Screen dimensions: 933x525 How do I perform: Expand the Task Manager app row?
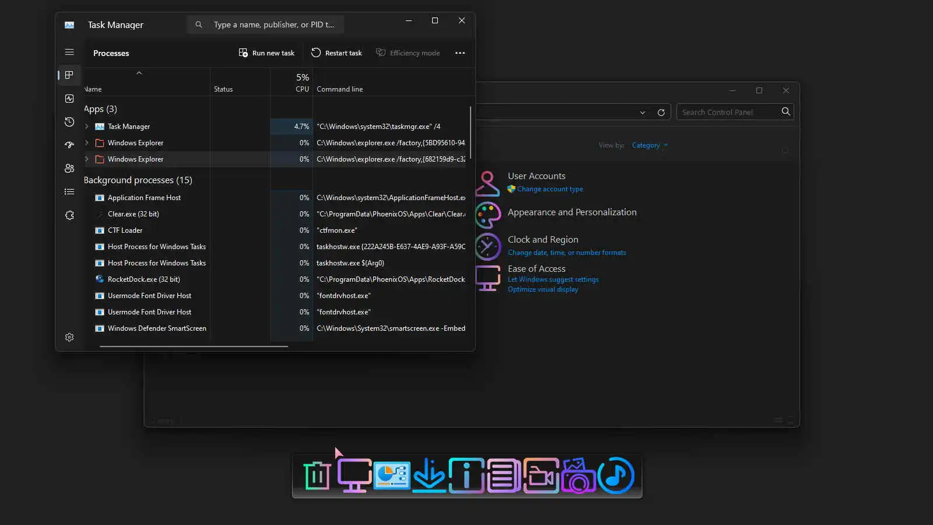tap(87, 127)
